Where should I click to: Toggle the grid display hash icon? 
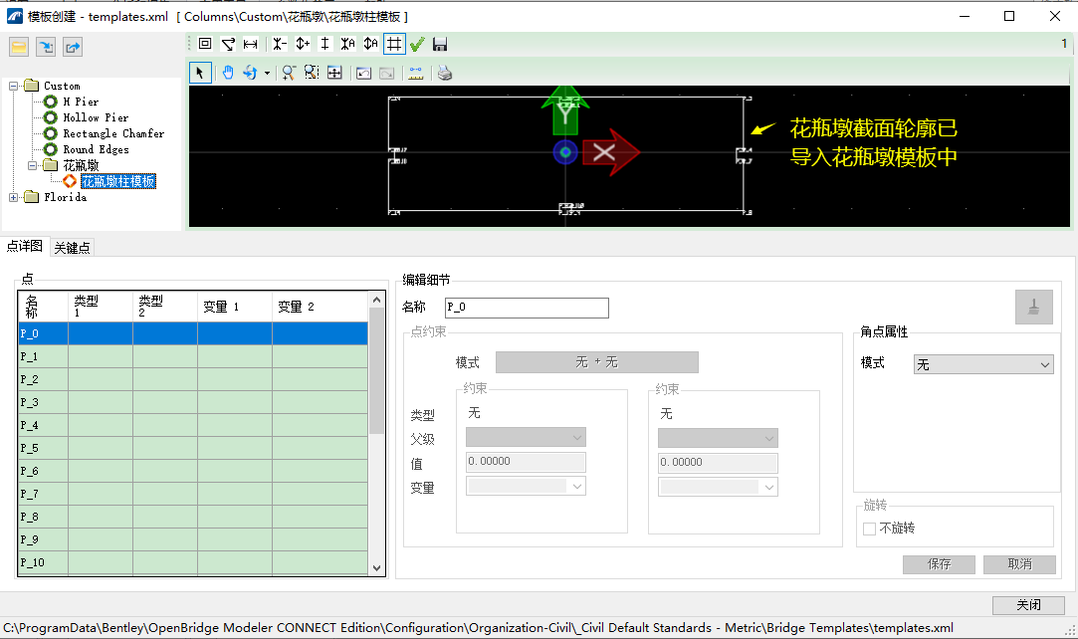tap(394, 44)
